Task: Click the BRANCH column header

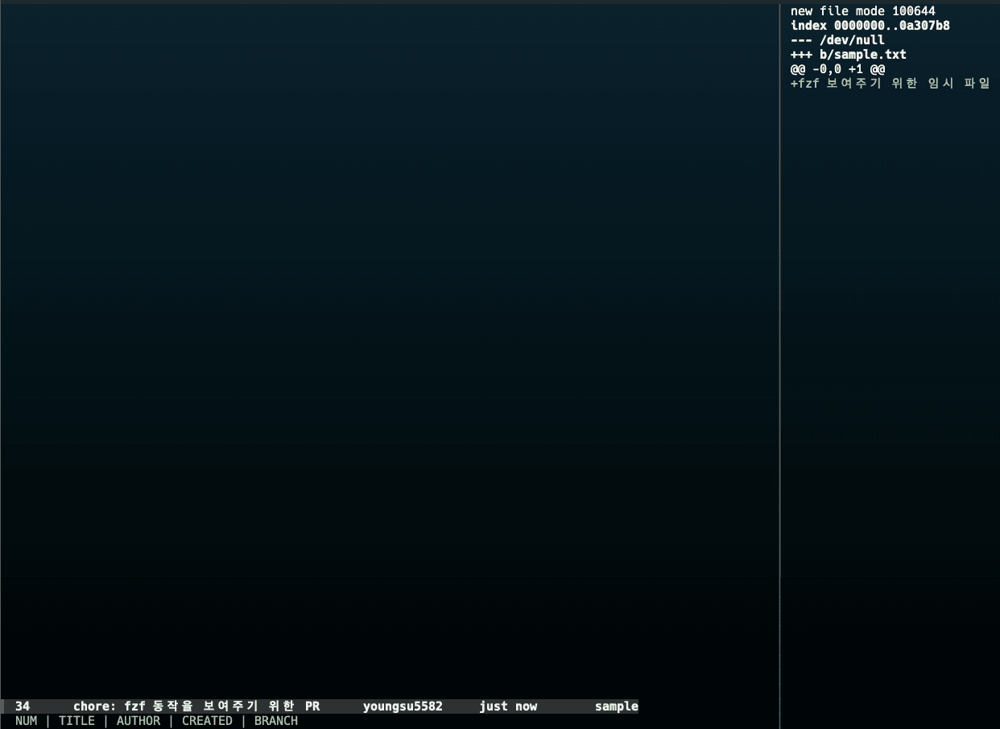Action: (x=276, y=721)
